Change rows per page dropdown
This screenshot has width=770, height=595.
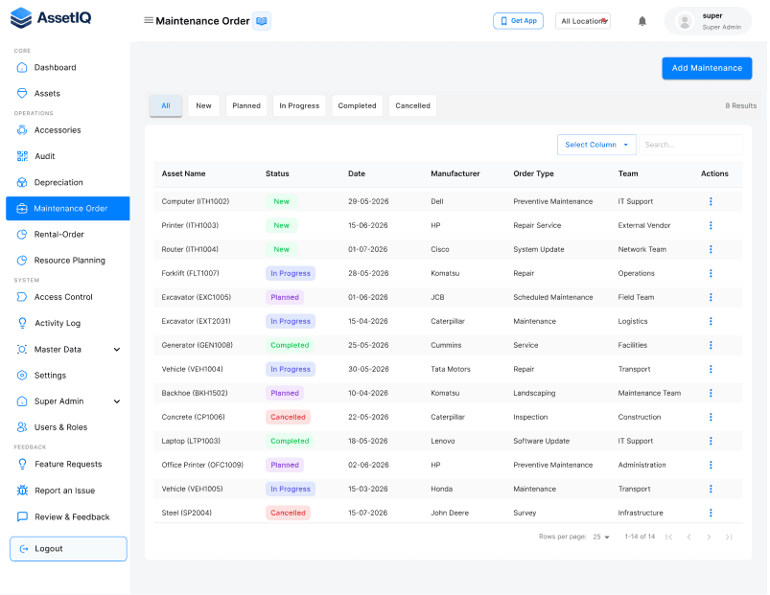[x=601, y=537]
